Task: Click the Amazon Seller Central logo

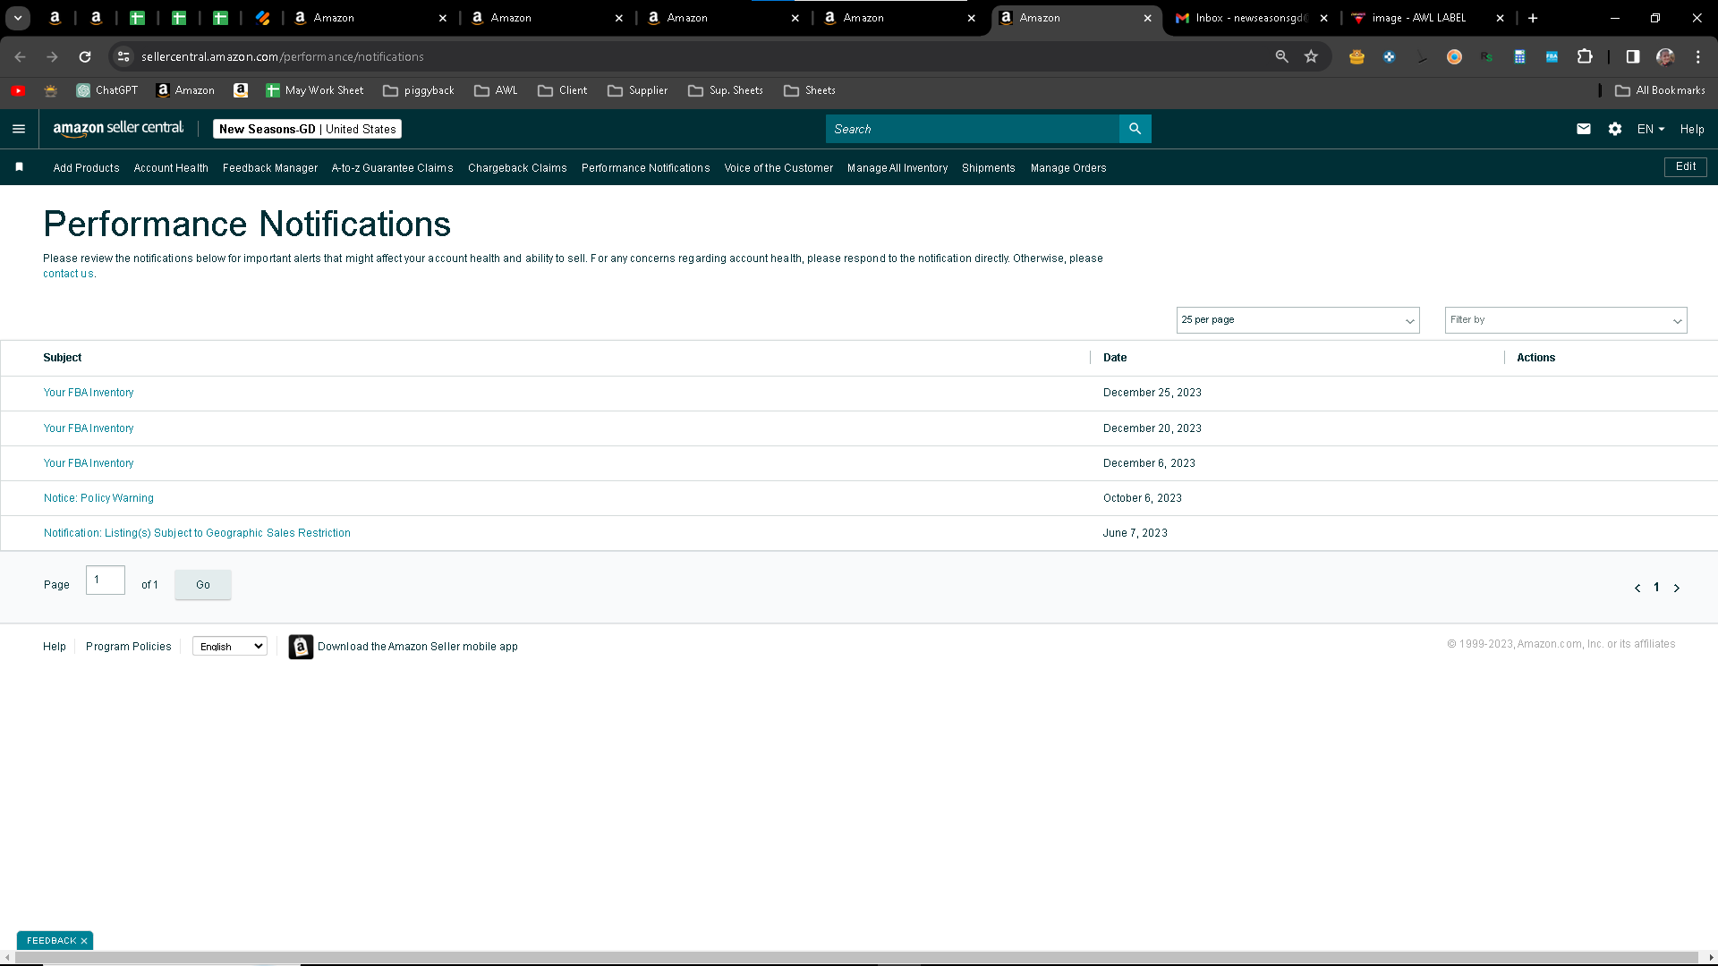Action: (x=118, y=129)
